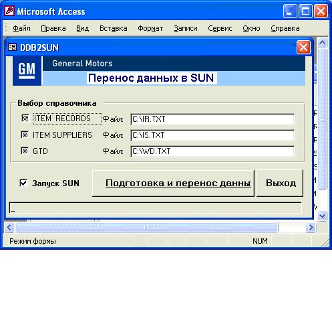Click the vertical scrollbar down arrow

pyautogui.click(x=323, y=216)
